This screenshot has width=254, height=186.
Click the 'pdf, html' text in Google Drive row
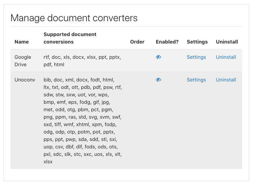coord(54,64)
